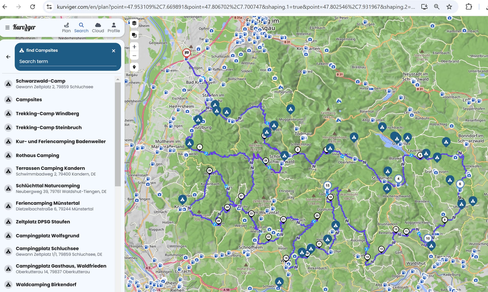Go back using the arrow beside the find Campsites panel
Image resolution: width=488 pixels, height=292 pixels.
8,57
